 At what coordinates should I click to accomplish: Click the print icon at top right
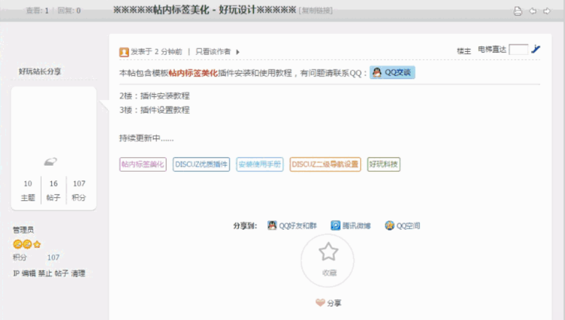[518, 11]
